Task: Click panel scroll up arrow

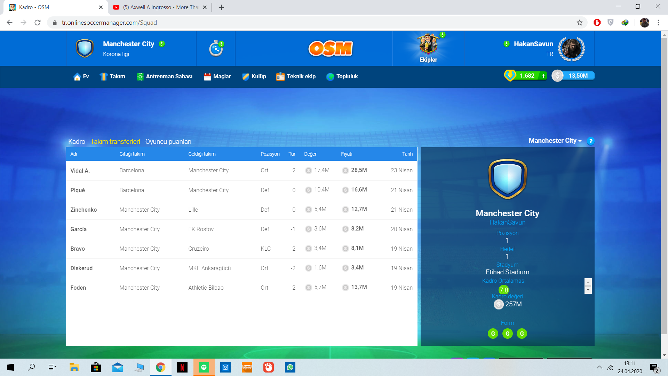Action: [588, 282]
